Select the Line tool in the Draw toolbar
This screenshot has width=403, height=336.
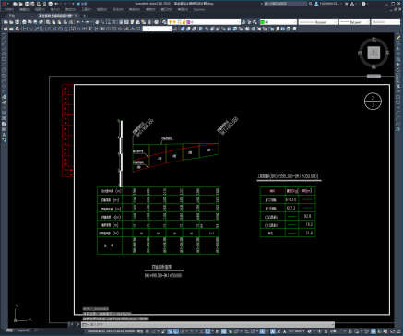point(4,38)
